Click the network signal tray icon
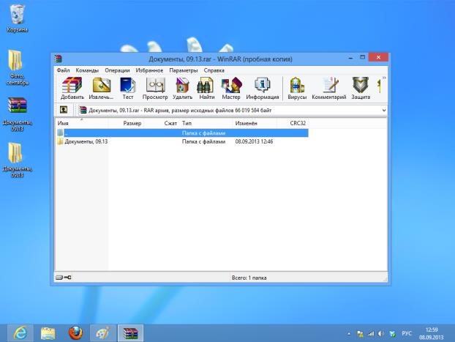 click(x=371, y=333)
